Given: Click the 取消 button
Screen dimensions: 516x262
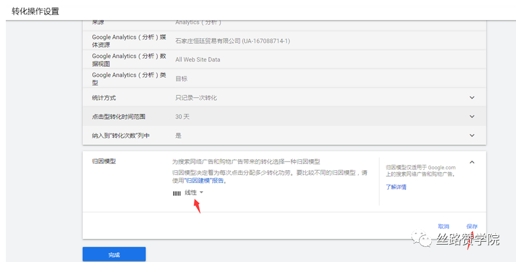Looking at the screenshot, I should [443, 227].
